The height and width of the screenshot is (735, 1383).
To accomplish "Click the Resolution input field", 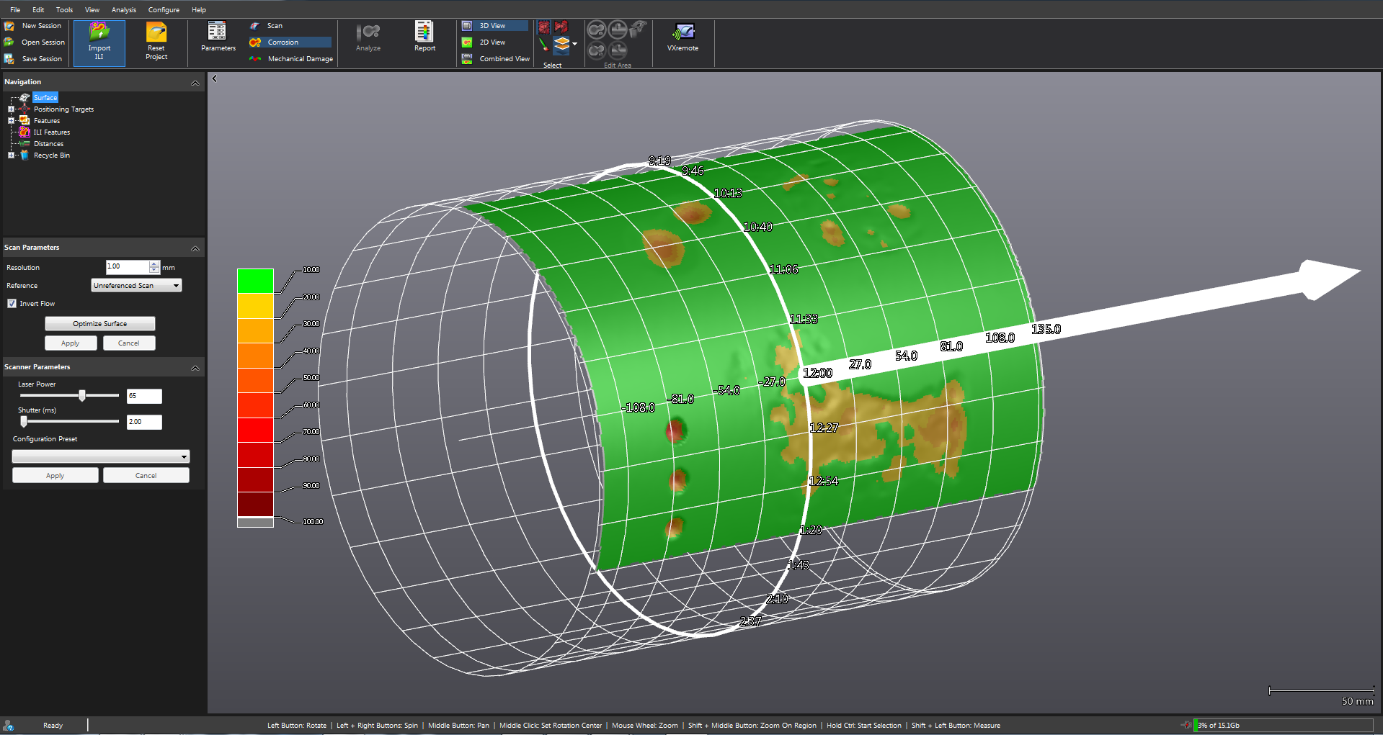I will tap(127, 267).
